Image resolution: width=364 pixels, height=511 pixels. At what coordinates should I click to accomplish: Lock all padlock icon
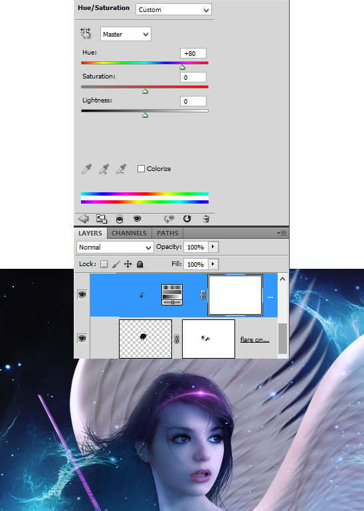(140, 264)
